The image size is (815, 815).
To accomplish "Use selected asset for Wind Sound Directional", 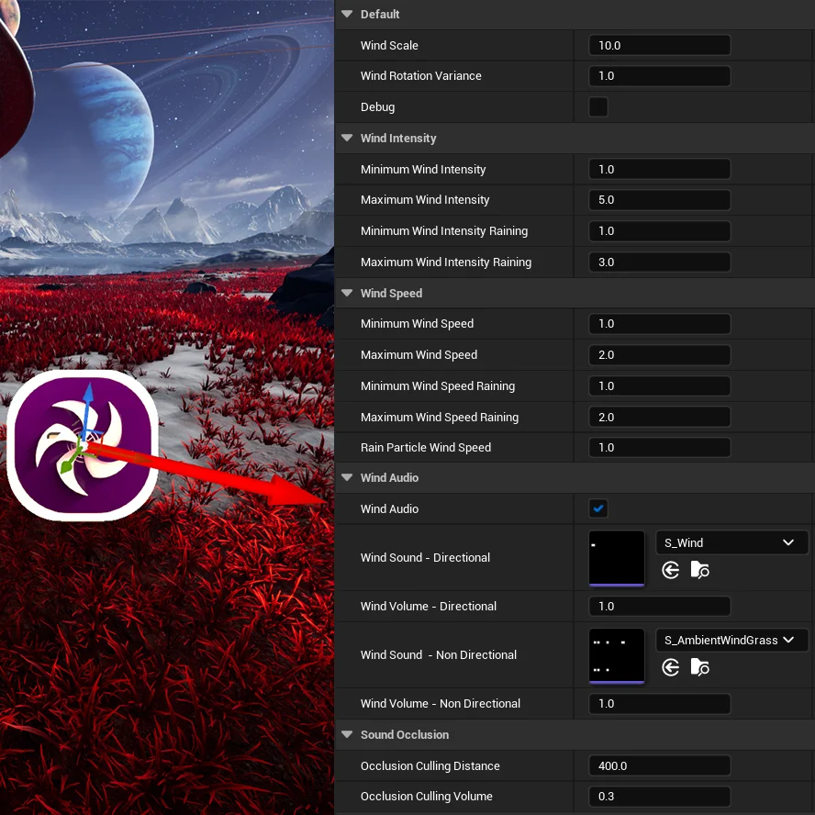I will 671,571.
